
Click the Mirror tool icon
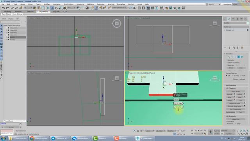tap(130, 8)
